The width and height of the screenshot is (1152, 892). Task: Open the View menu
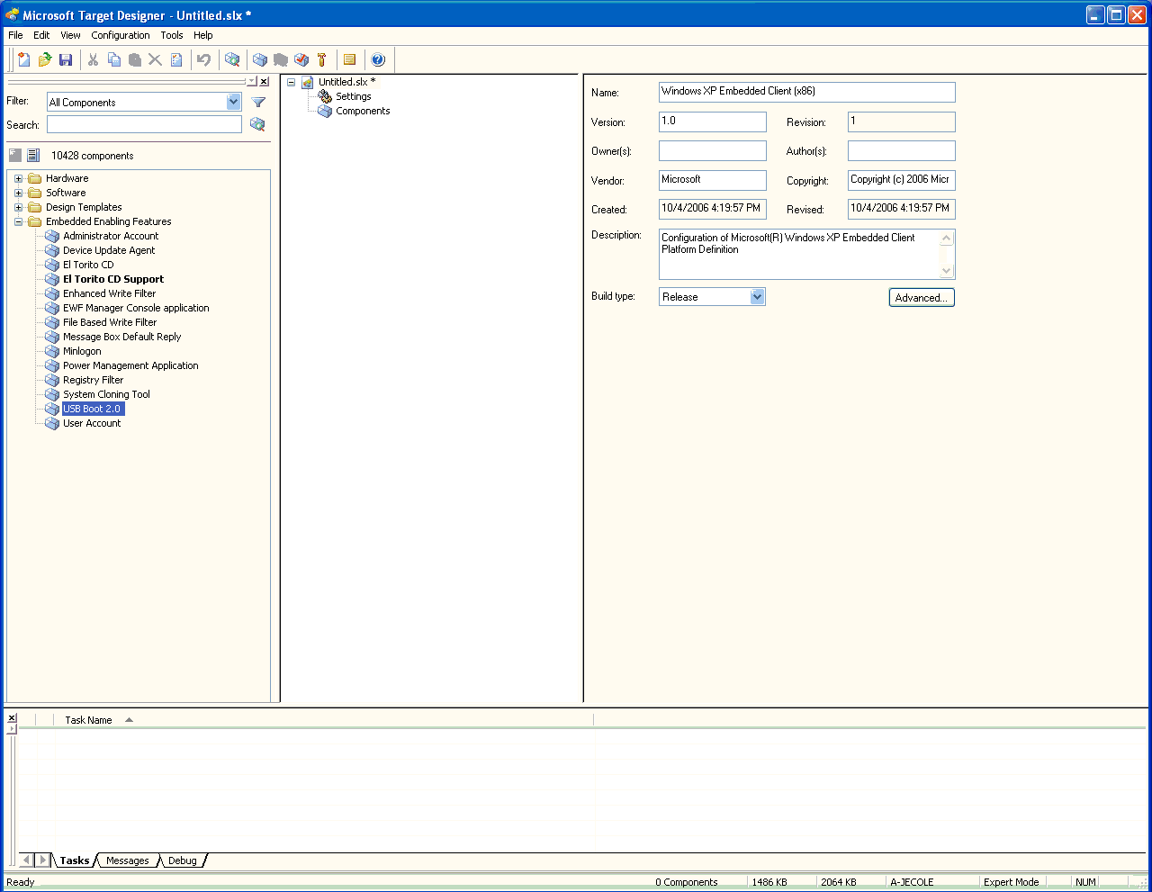[x=70, y=35]
